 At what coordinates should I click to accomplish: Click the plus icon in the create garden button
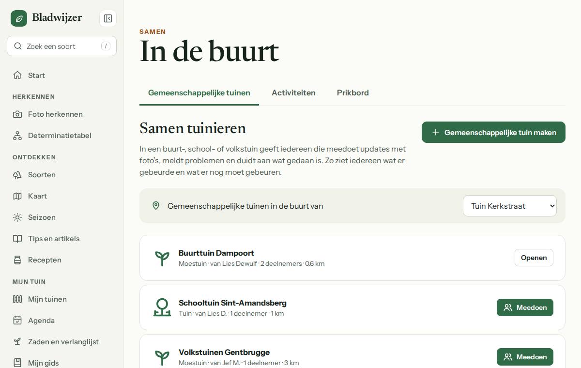click(x=436, y=132)
